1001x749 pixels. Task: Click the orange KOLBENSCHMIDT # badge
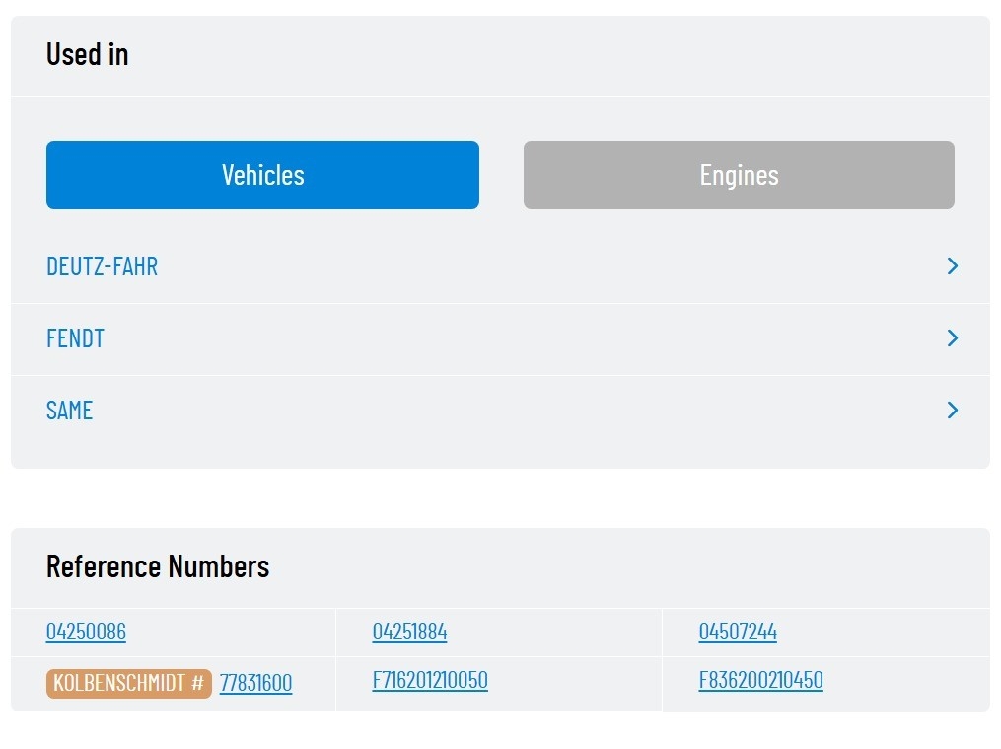128,683
